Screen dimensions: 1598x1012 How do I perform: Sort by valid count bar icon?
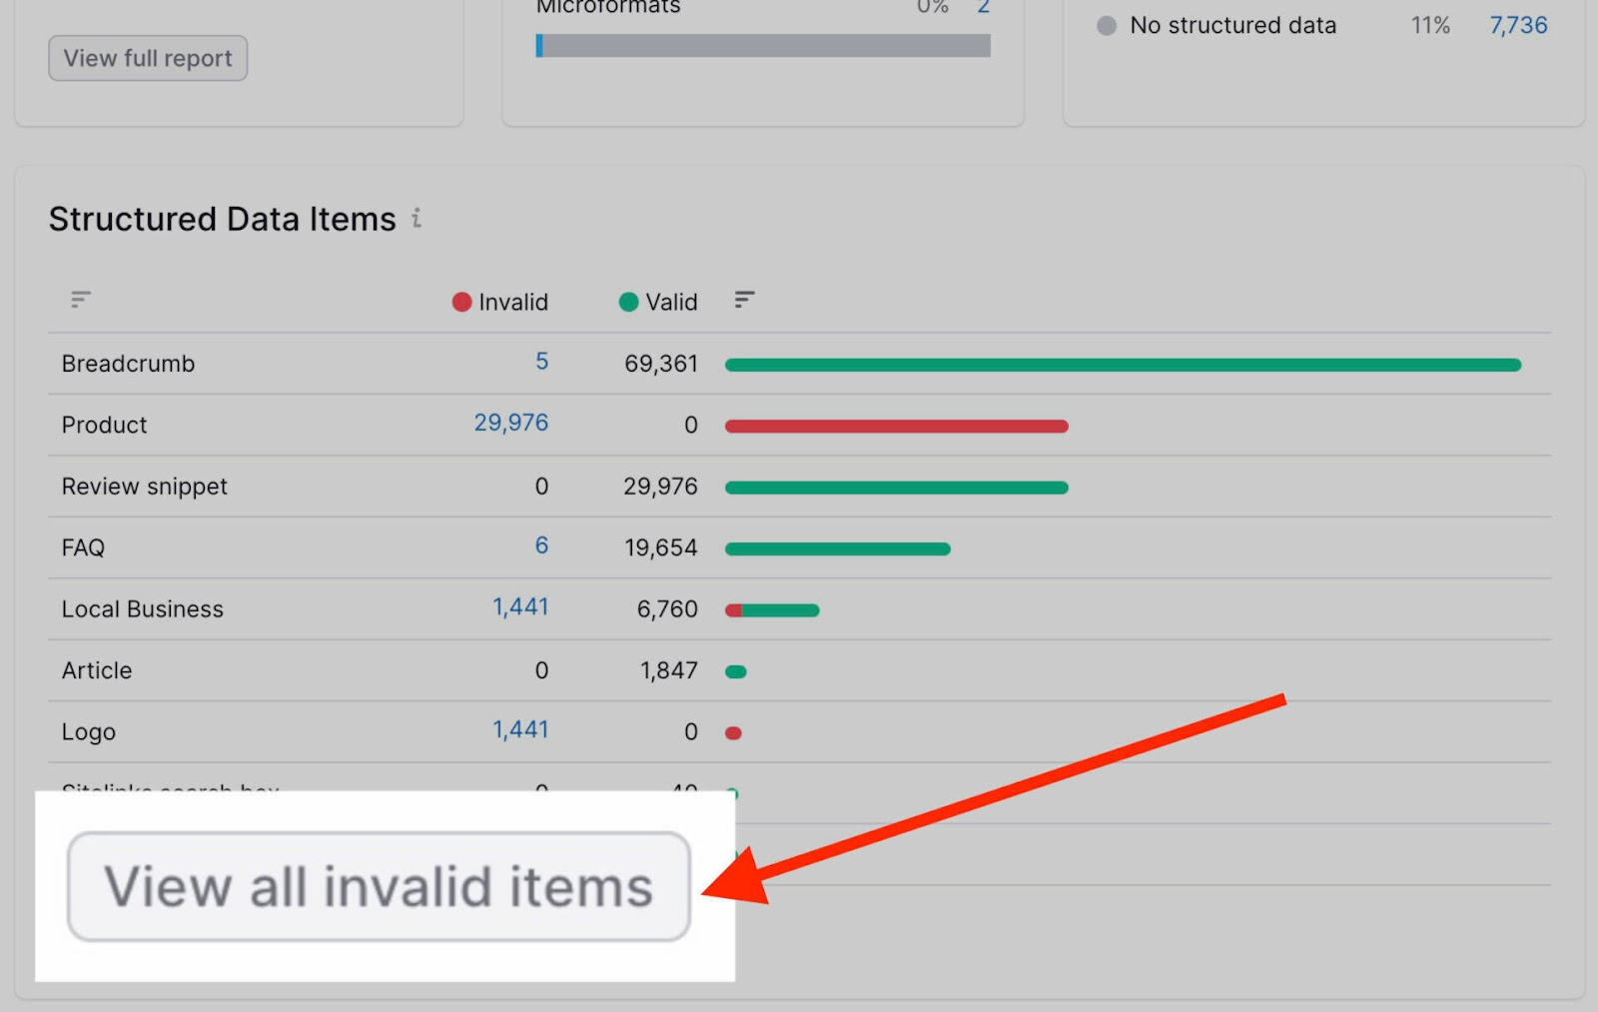click(x=744, y=300)
